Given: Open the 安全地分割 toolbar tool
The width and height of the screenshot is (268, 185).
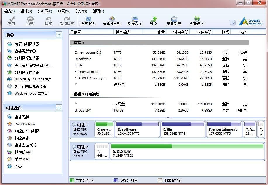Looking at the screenshot, I should (x=112, y=21).
